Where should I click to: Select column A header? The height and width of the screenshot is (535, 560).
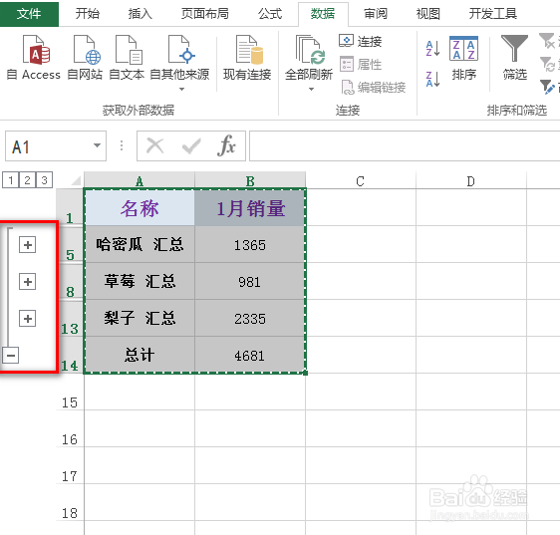tap(140, 180)
